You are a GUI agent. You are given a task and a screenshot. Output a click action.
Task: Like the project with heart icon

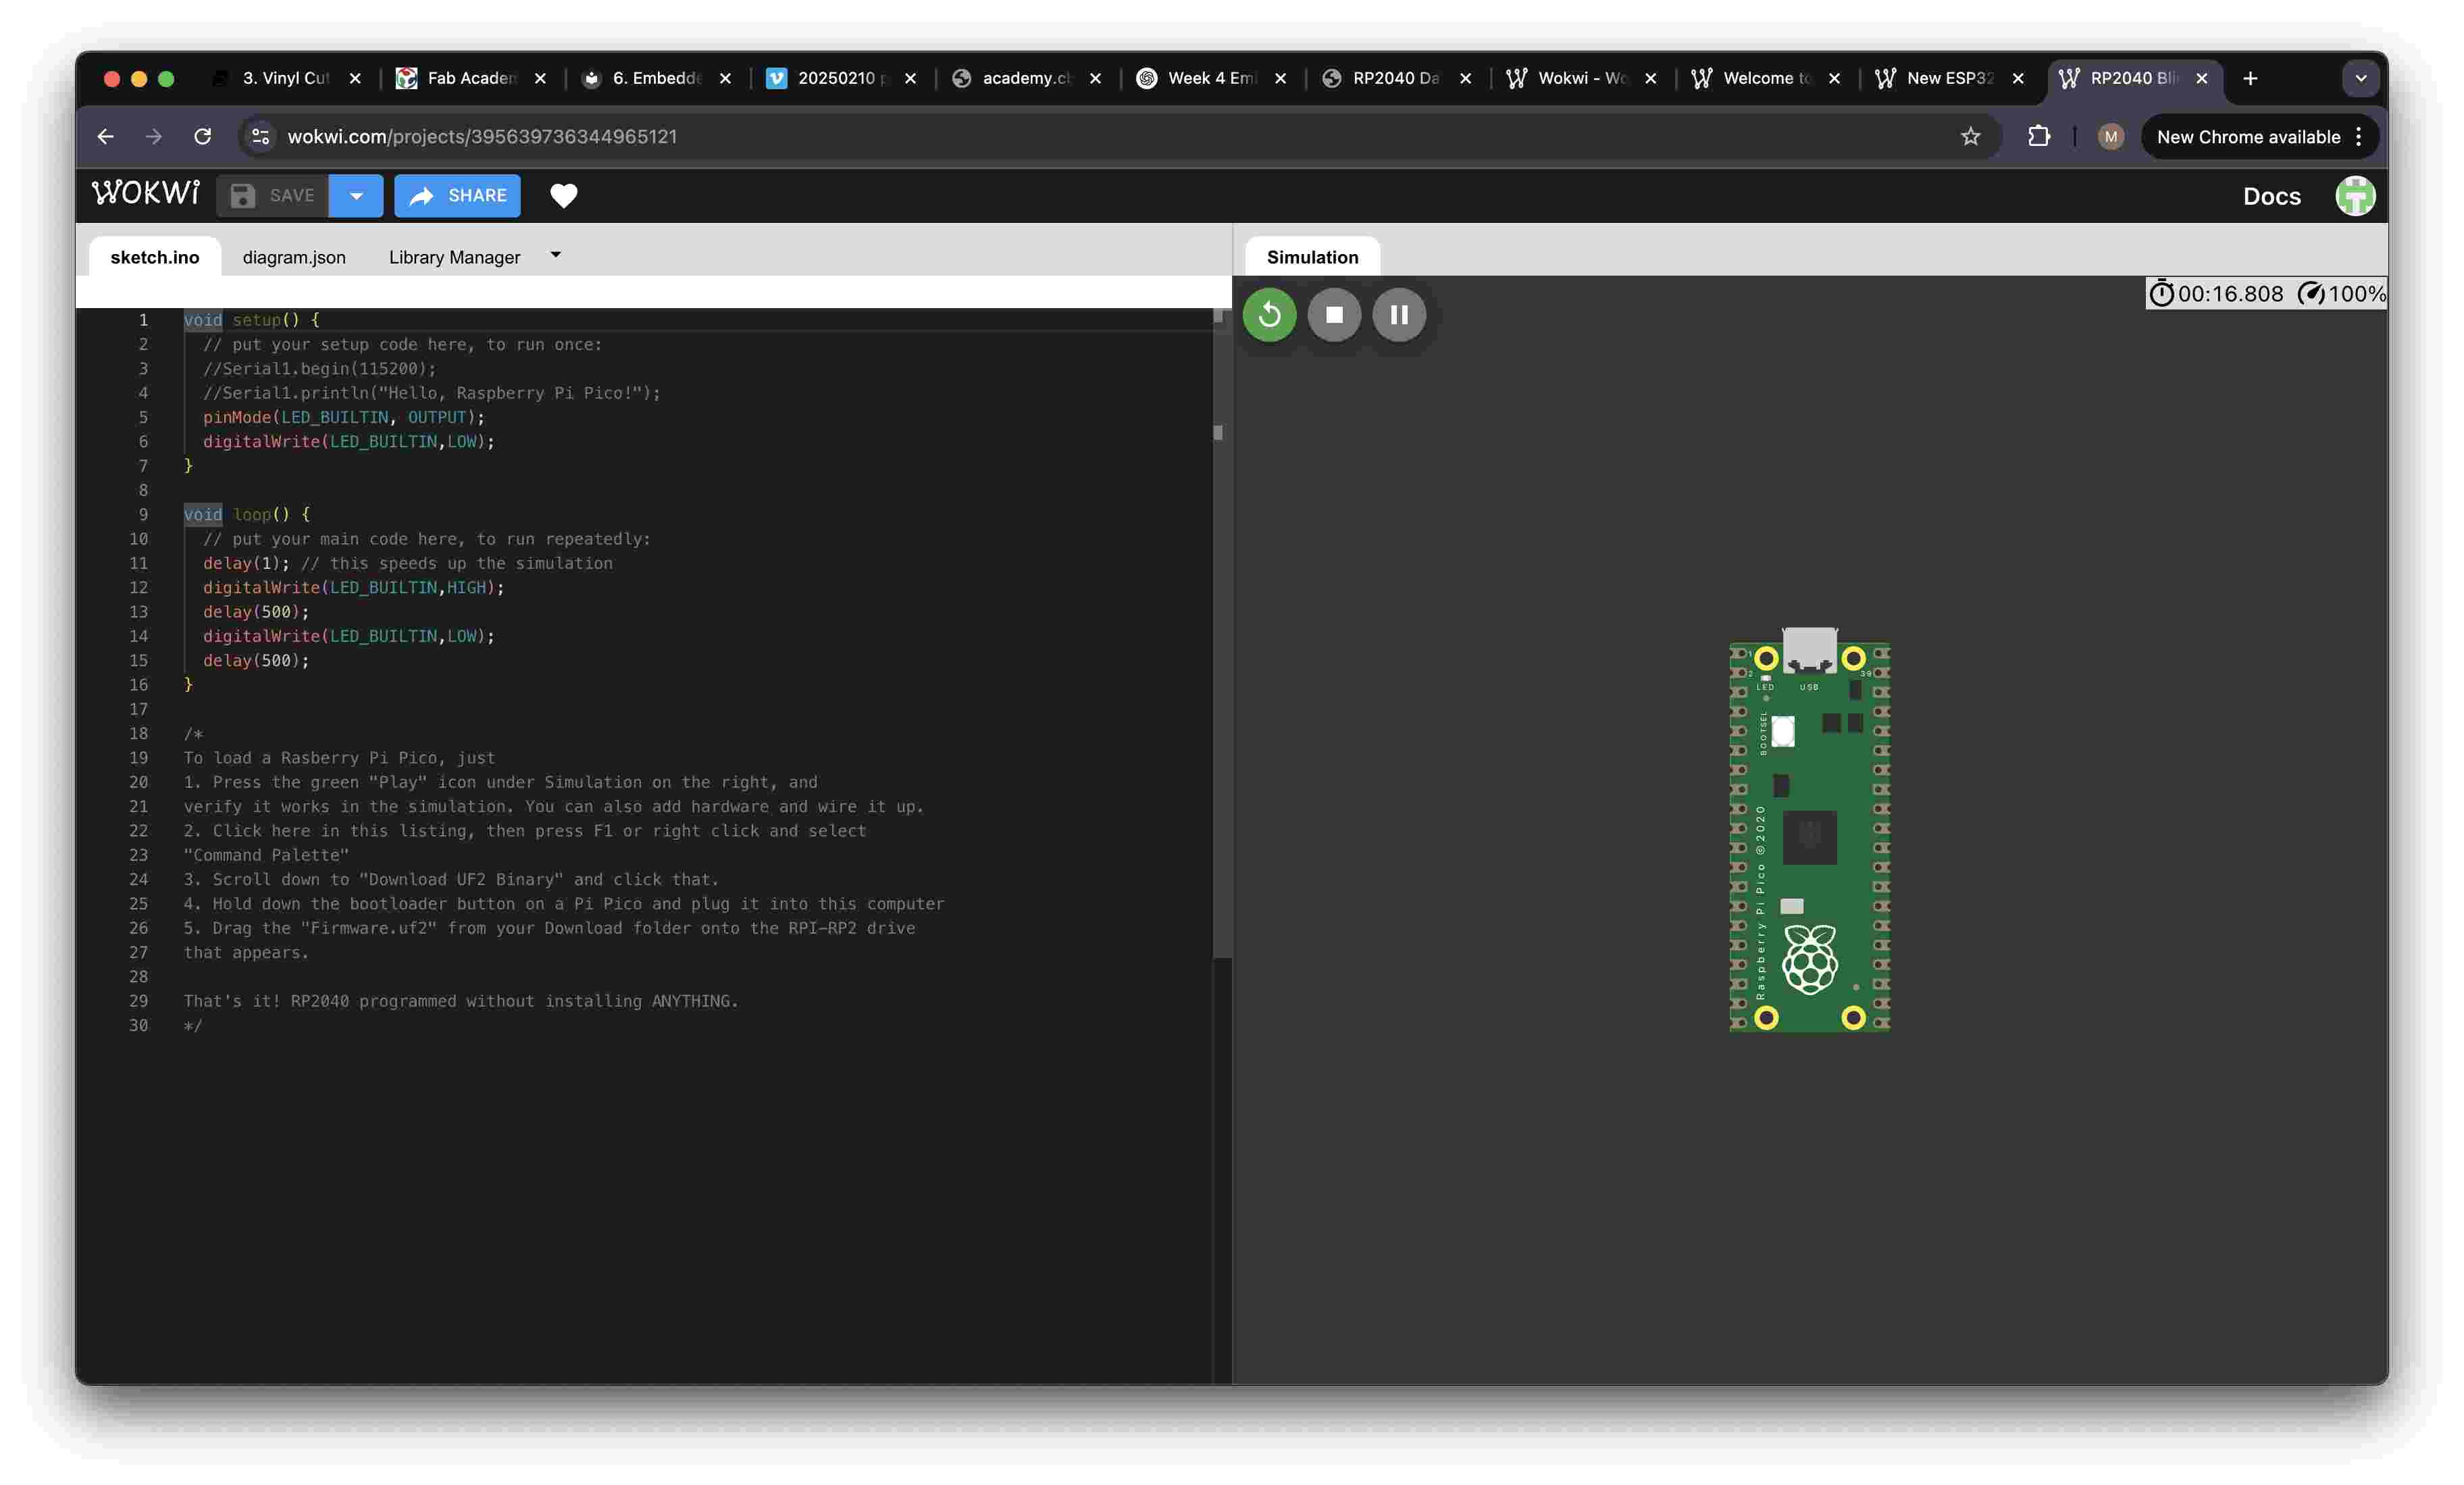[x=564, y=196]
